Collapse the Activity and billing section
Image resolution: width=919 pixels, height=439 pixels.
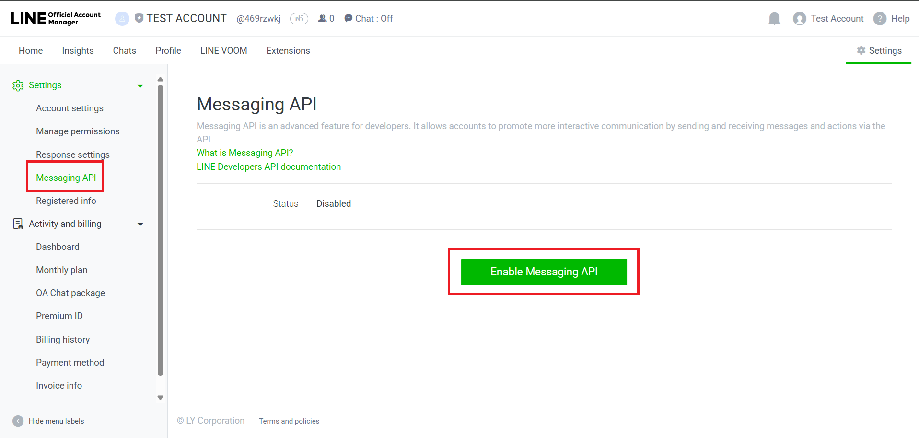140,224
